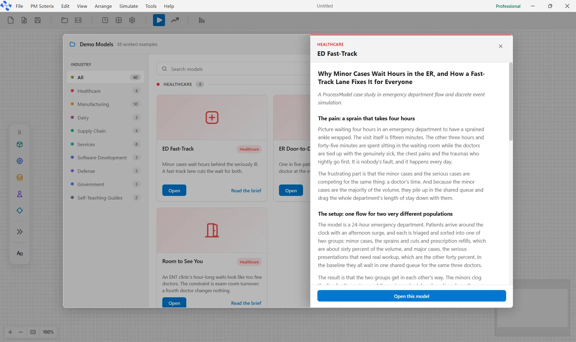Filter models by Manufacturing industry
576x342 pixels.
[x=106, y=104]
